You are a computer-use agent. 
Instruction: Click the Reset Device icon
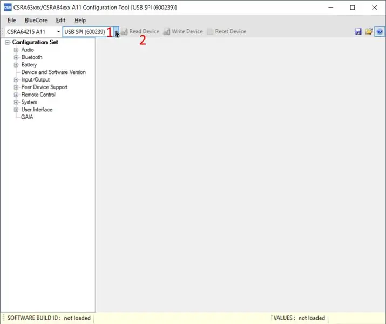(x=210, y=31)
